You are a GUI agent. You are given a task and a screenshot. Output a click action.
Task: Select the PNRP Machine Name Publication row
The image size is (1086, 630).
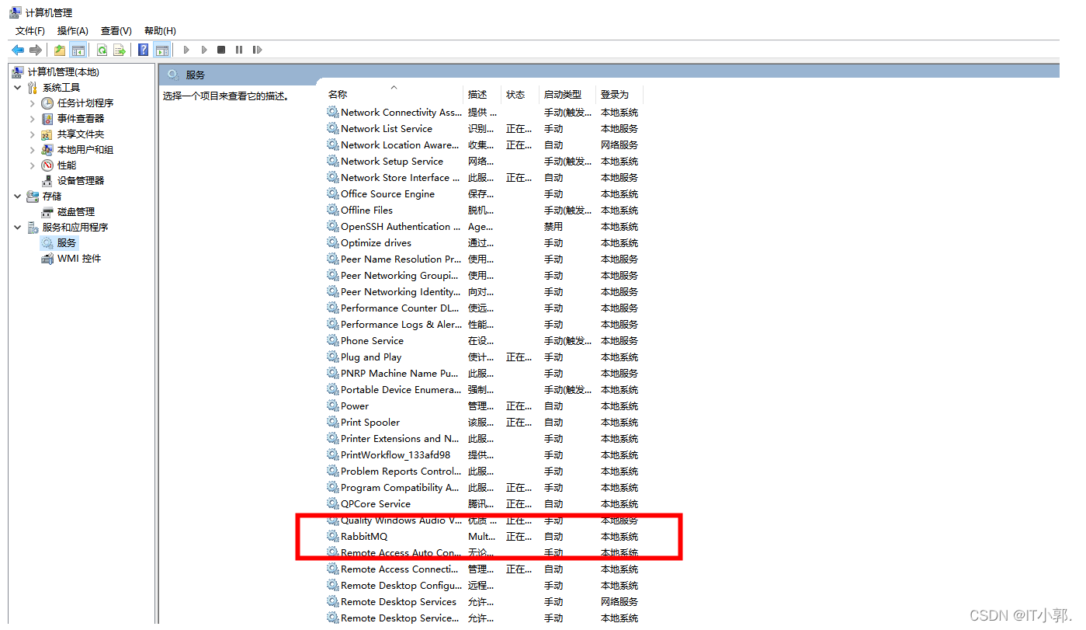click(x=484, y=374)
